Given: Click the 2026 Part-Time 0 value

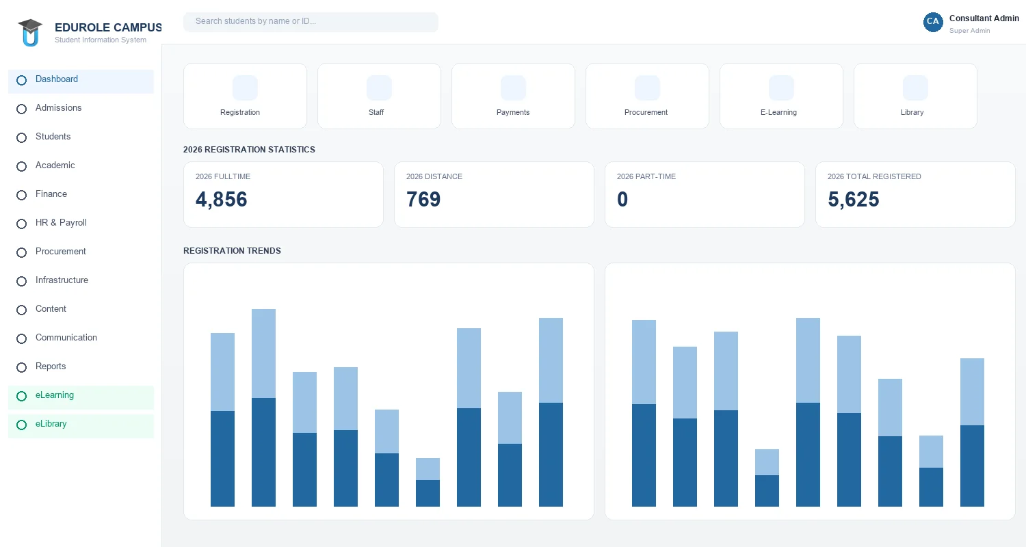Looking at the screenshot, I should (x=622, y=200).
